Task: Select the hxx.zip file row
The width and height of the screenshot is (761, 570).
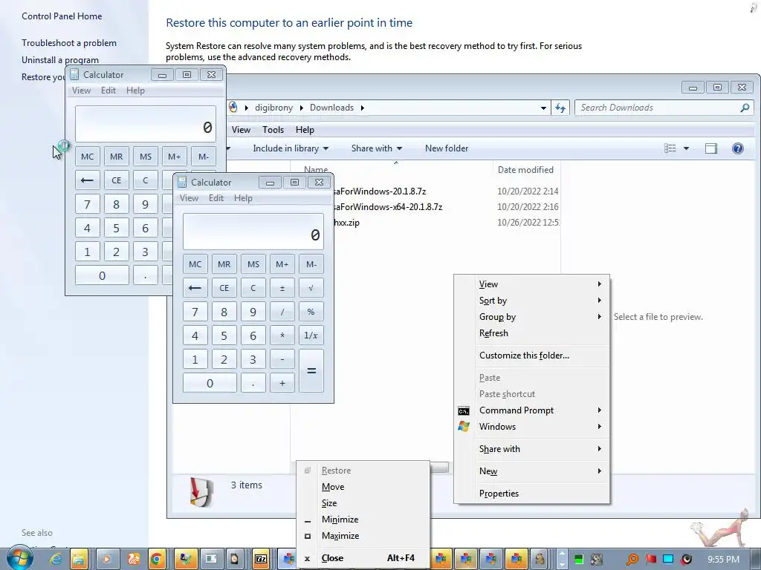Action: pos(426,223)
